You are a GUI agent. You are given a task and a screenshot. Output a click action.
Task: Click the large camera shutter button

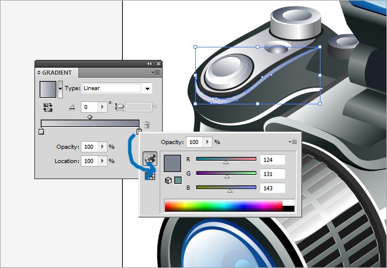tap(229, 72)
